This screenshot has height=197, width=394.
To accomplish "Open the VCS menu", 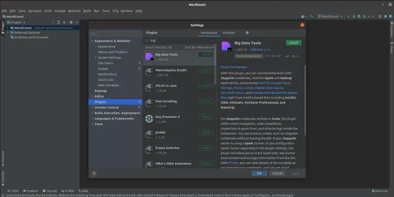I will 115,11.
